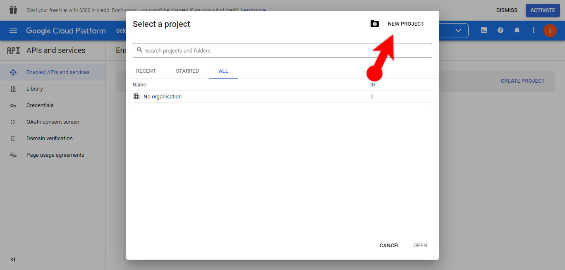565x270 pixels.
Task: Click the new project folder gear icon
Action: [x=374, y=24]
